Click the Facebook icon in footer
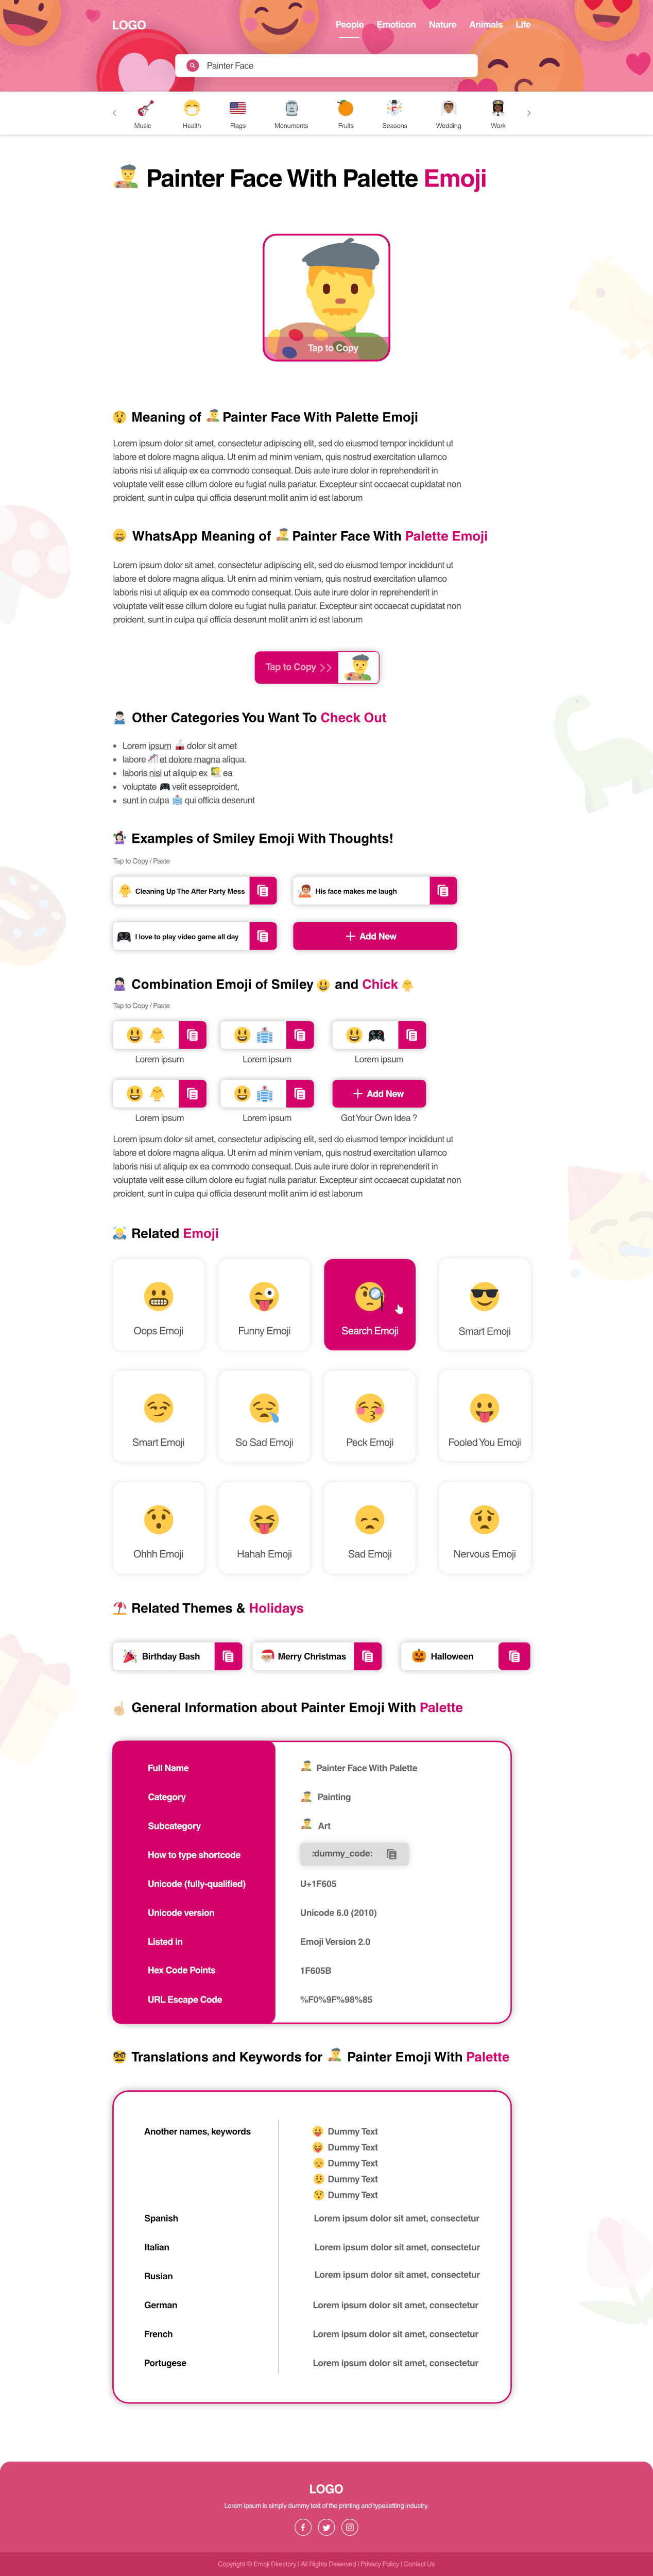Image resolution: width=653 pixels, height=2576 pixels. coord(303,2527)
